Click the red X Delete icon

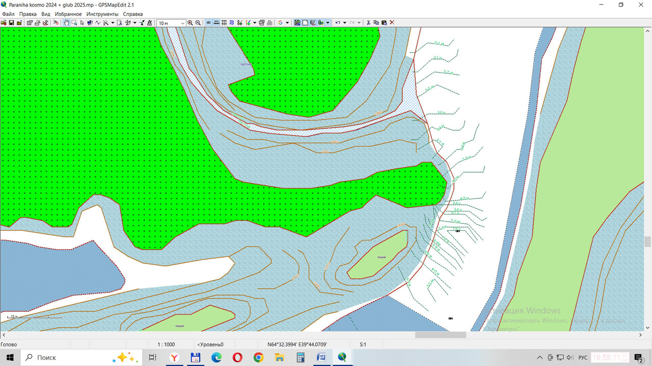(x=392, y=23)
